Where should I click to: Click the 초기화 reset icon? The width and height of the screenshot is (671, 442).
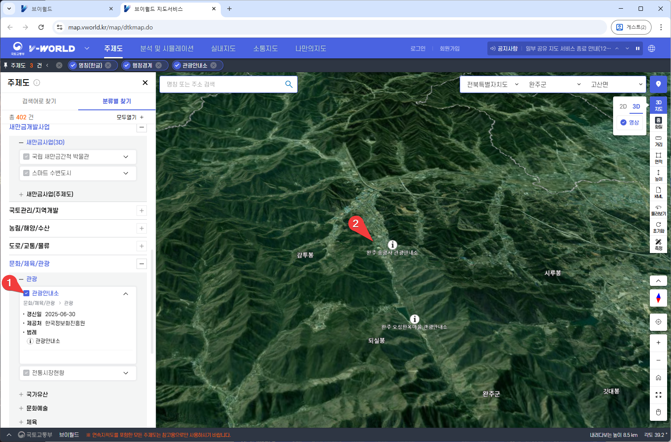[x=658, y=227]
